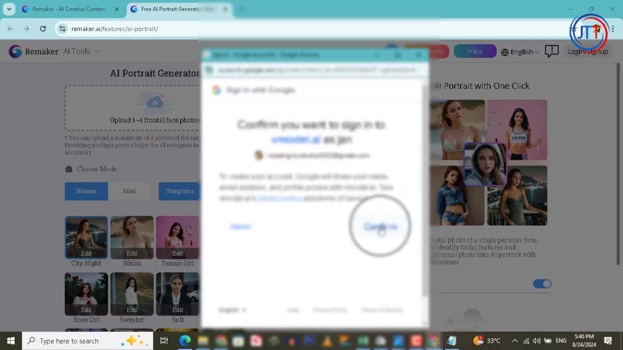This screenshot has width=623, height=350.
Task: Click the Choose Mode grid icon
Action: [69, 169]
